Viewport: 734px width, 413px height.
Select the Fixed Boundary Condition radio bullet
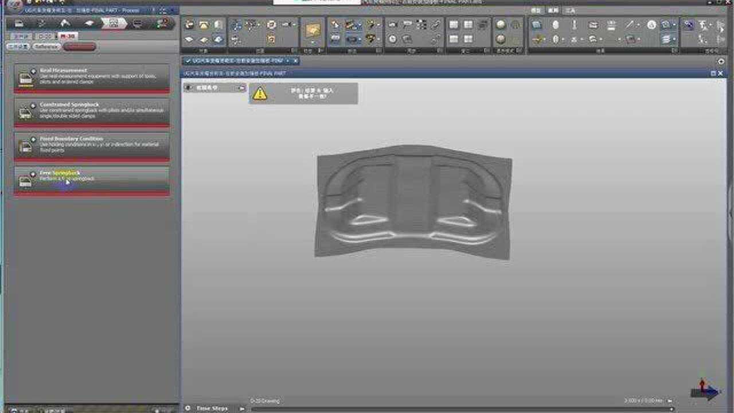33,139
